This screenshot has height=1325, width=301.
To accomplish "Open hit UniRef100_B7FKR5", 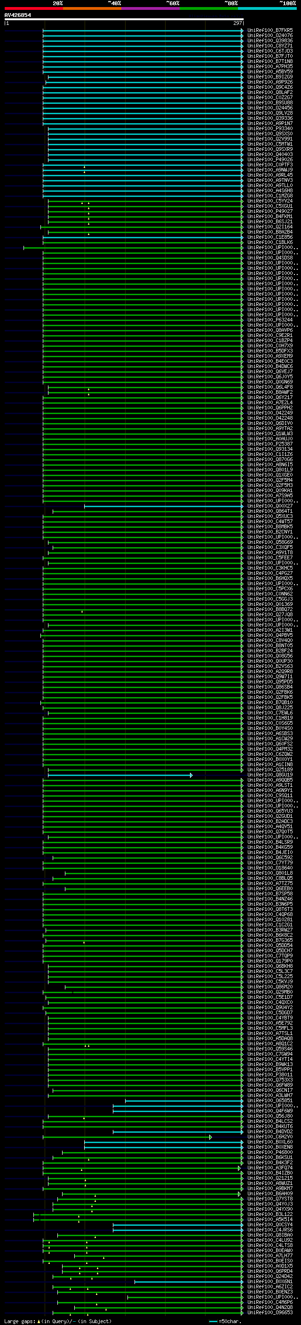I will (x=270, y=31).
